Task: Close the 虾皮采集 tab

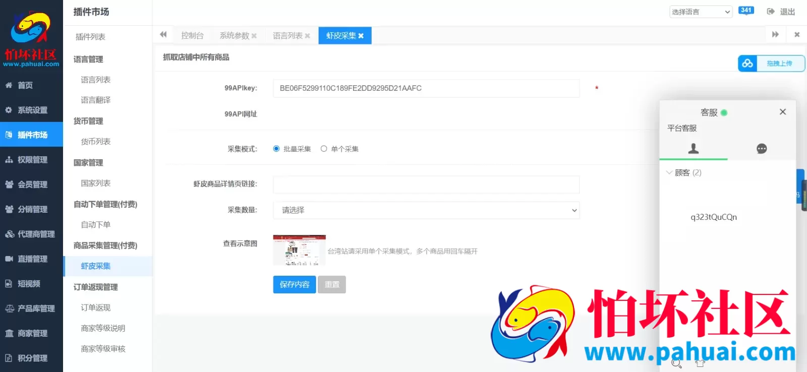Action: click(x=361, y=36)
